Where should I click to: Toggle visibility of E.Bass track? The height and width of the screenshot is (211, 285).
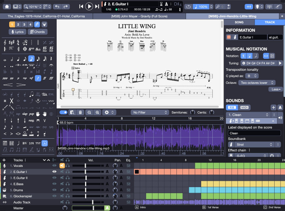(x=54, y=184)
